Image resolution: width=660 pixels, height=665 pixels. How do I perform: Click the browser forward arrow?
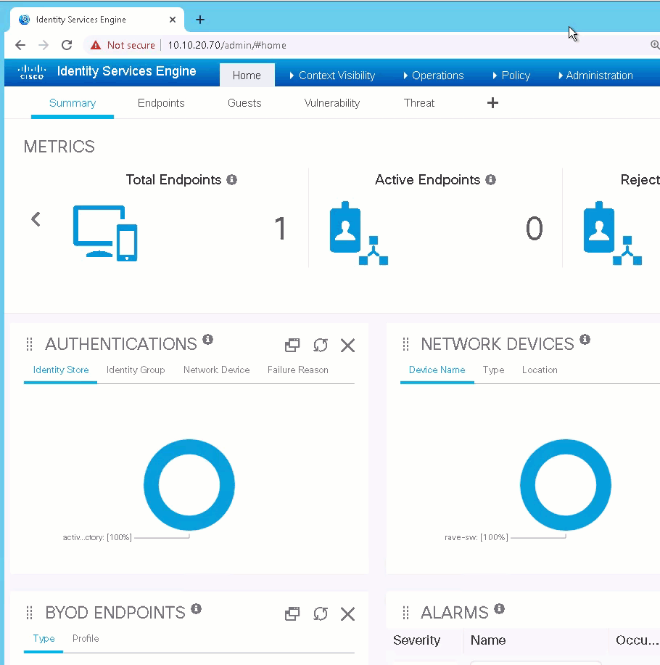point(44,45)
